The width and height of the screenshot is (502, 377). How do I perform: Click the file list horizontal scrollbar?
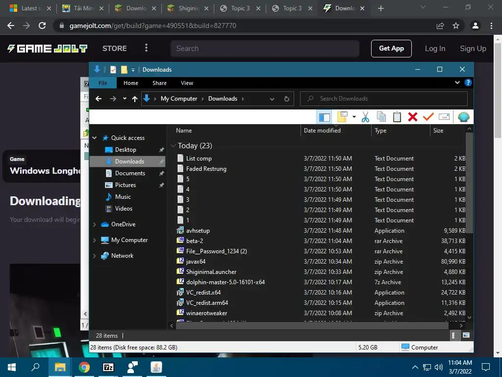(312, 326)
